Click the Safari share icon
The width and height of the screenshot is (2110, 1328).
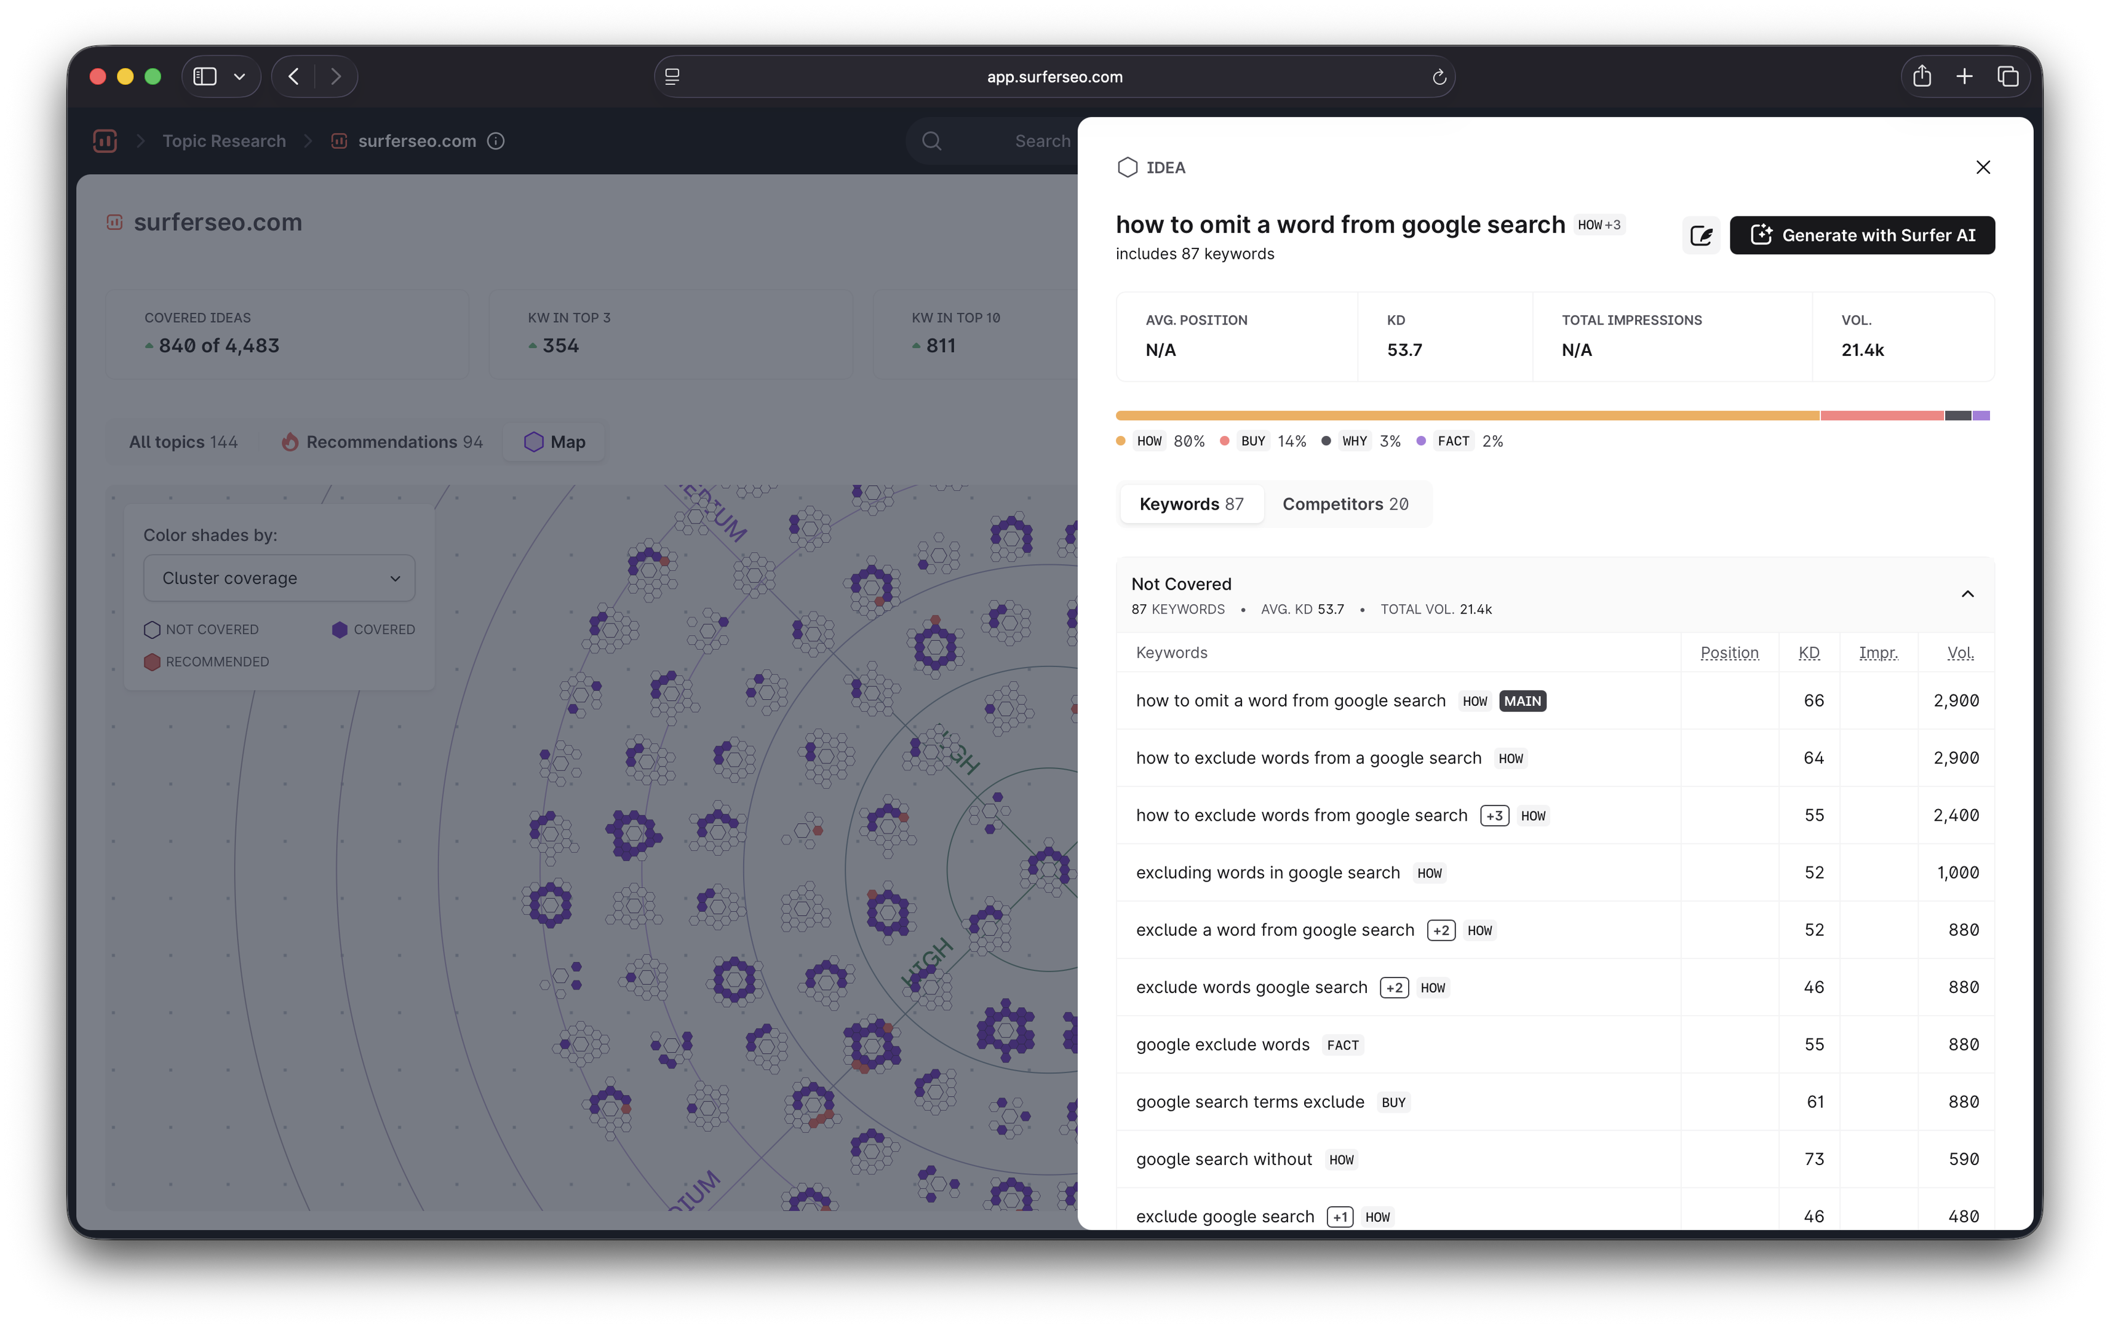click(x=1922, y=76)
